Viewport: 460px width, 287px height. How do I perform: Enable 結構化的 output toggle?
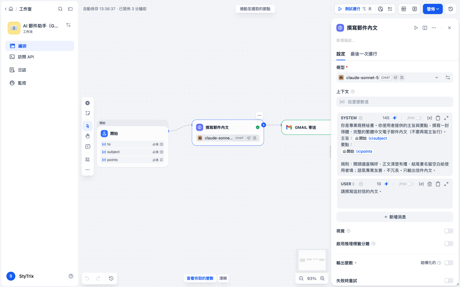click(x=448, y=263)
